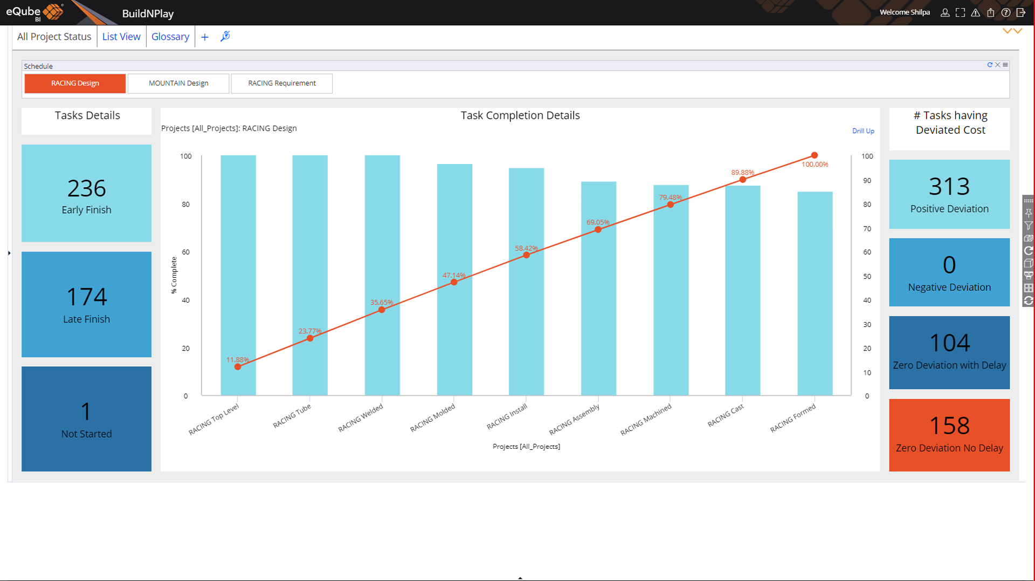Expand the left side panel arrow
The image size is (1035, 581).
pyautogui.click(x=9, y=252)
